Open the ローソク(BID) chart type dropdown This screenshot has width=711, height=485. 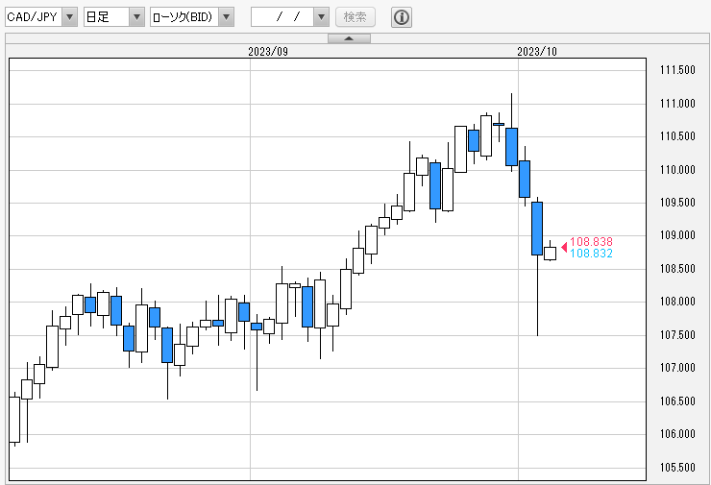[x=192, y=17]
